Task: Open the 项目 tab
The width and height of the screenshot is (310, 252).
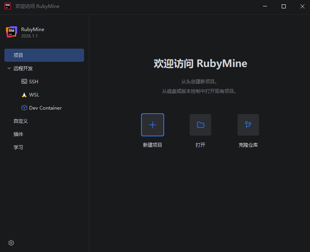Action: 44,55
